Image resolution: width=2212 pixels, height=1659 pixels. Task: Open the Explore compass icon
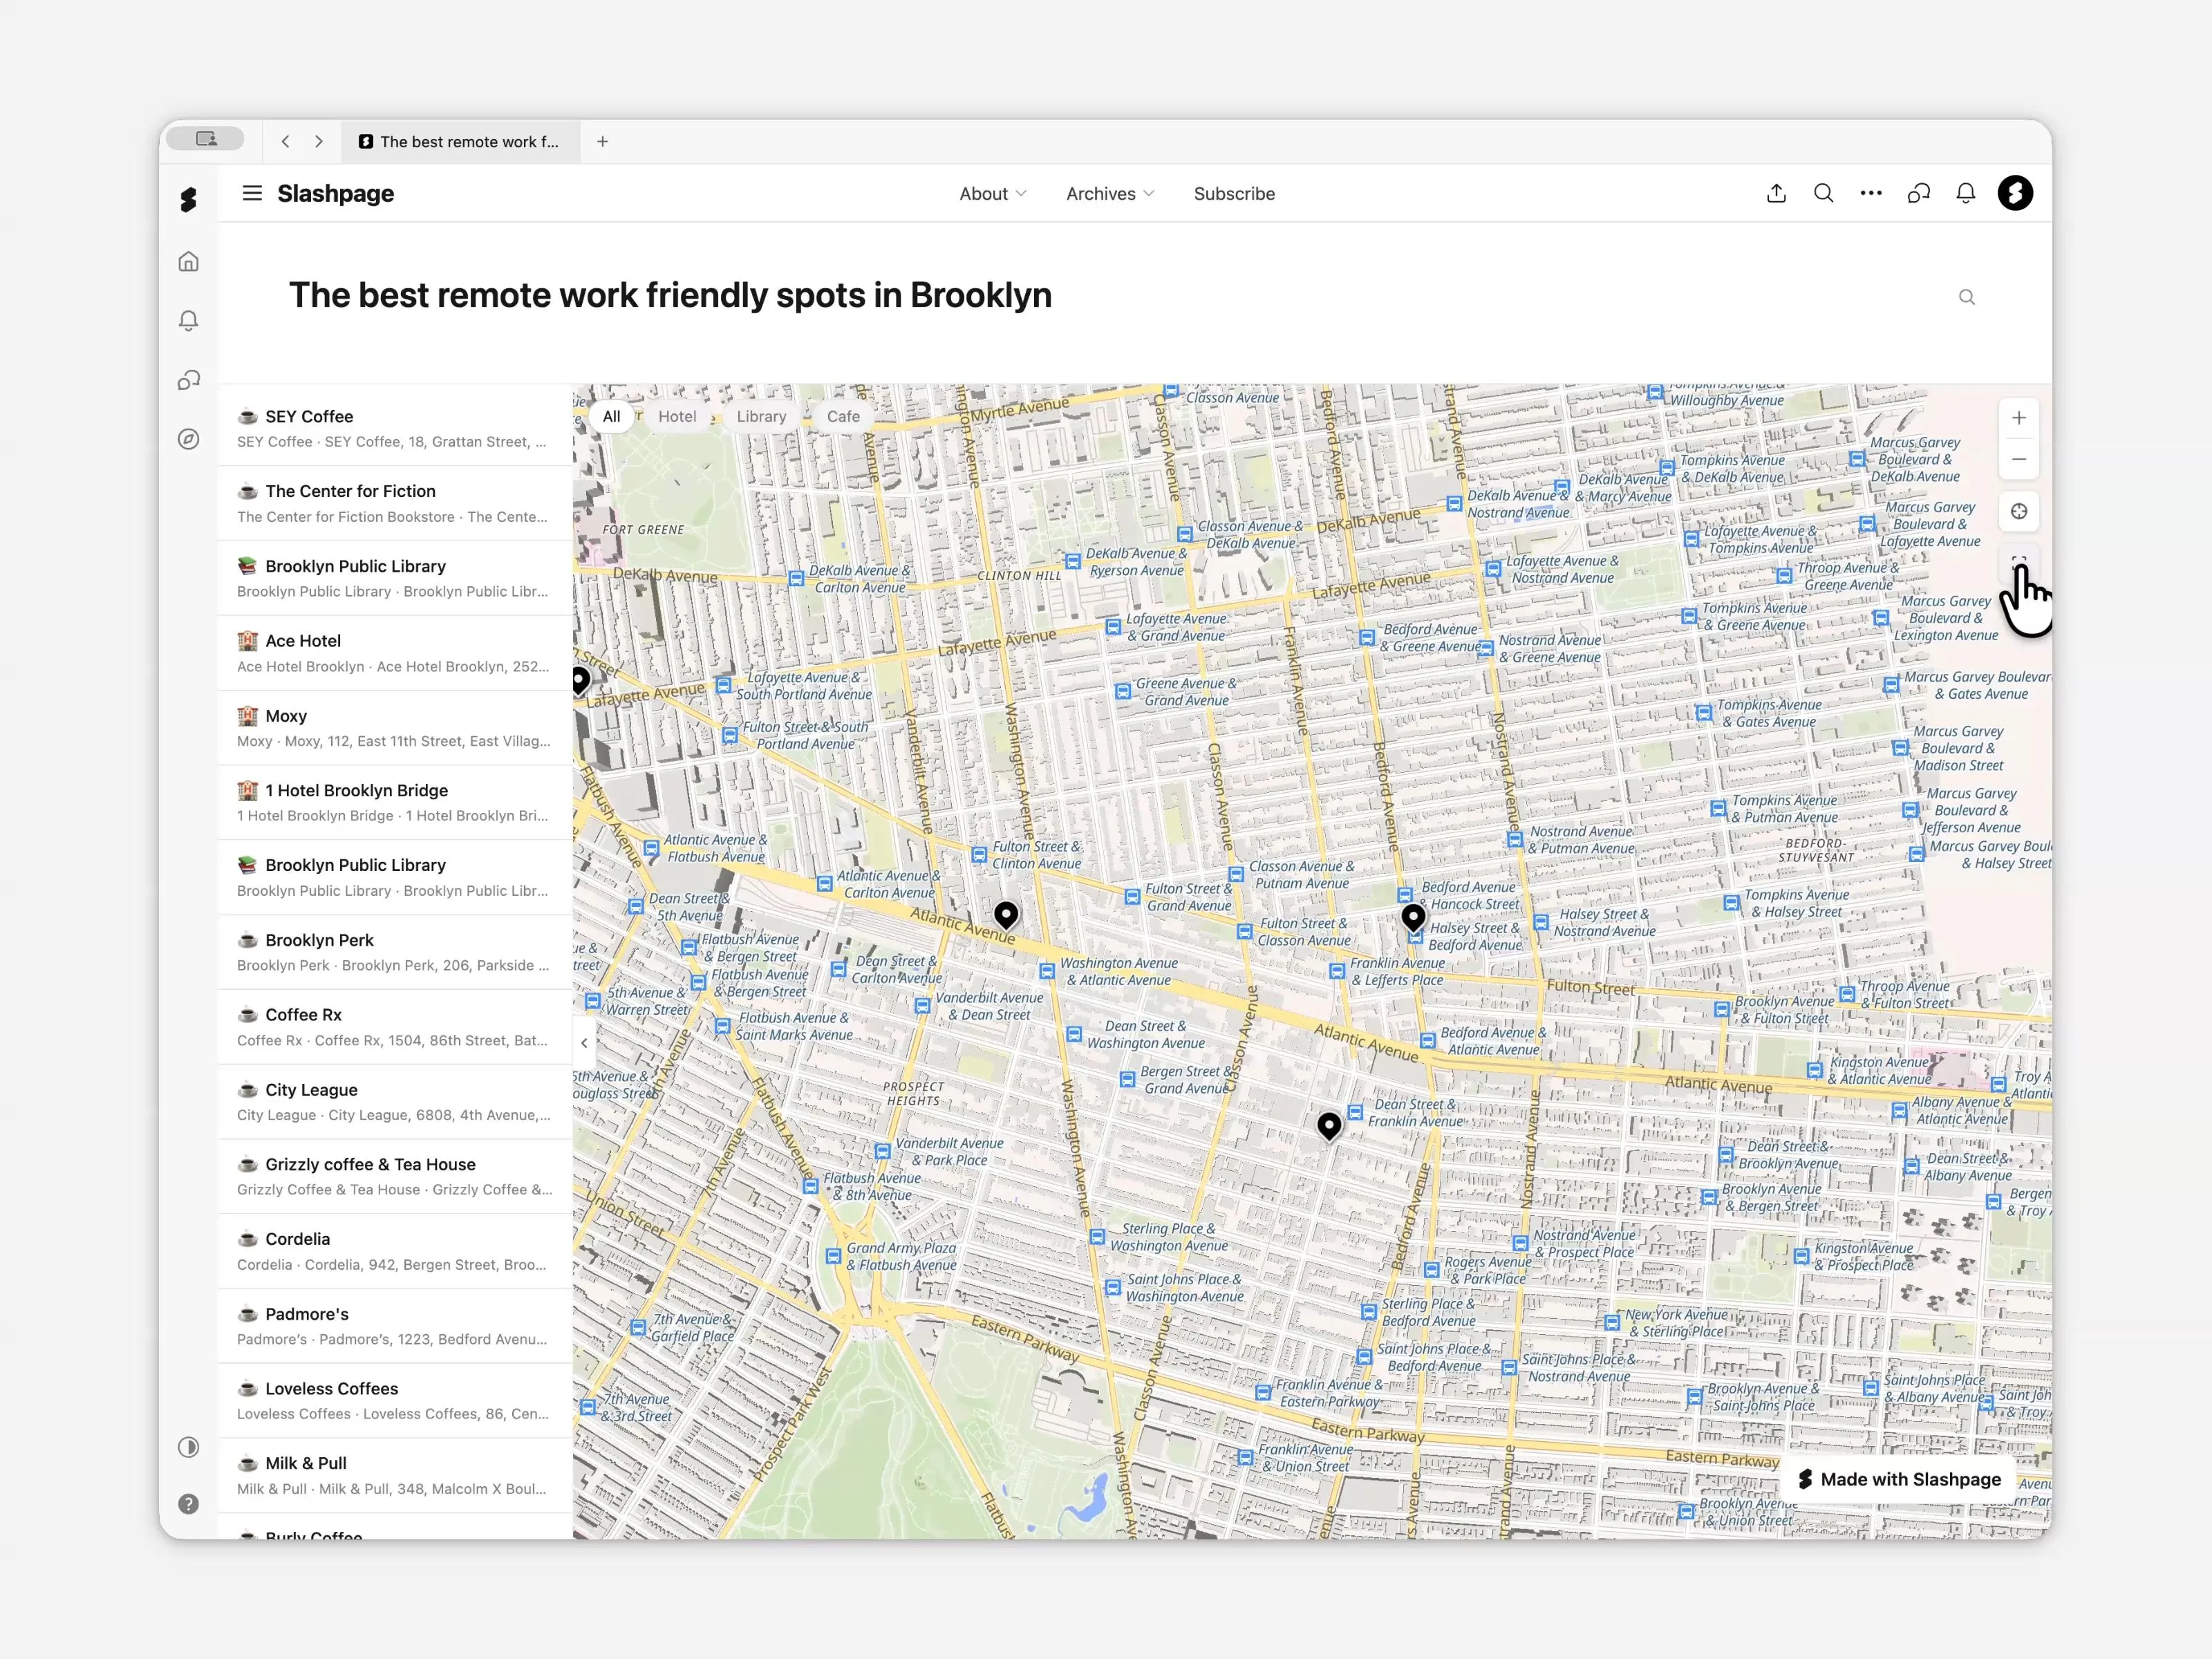tap(189, 439)
